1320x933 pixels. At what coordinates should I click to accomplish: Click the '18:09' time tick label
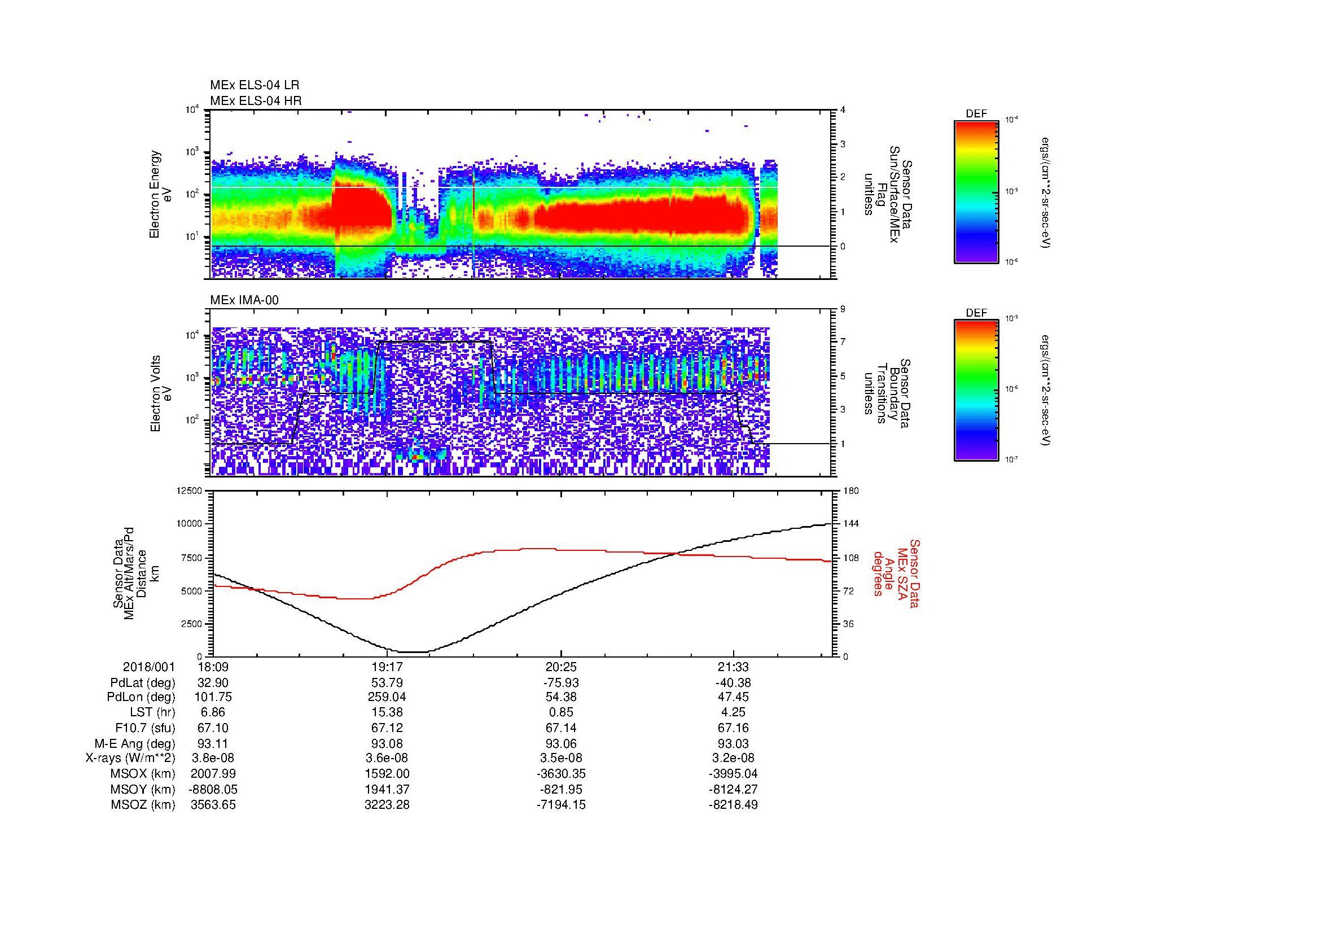coord(213,667)
